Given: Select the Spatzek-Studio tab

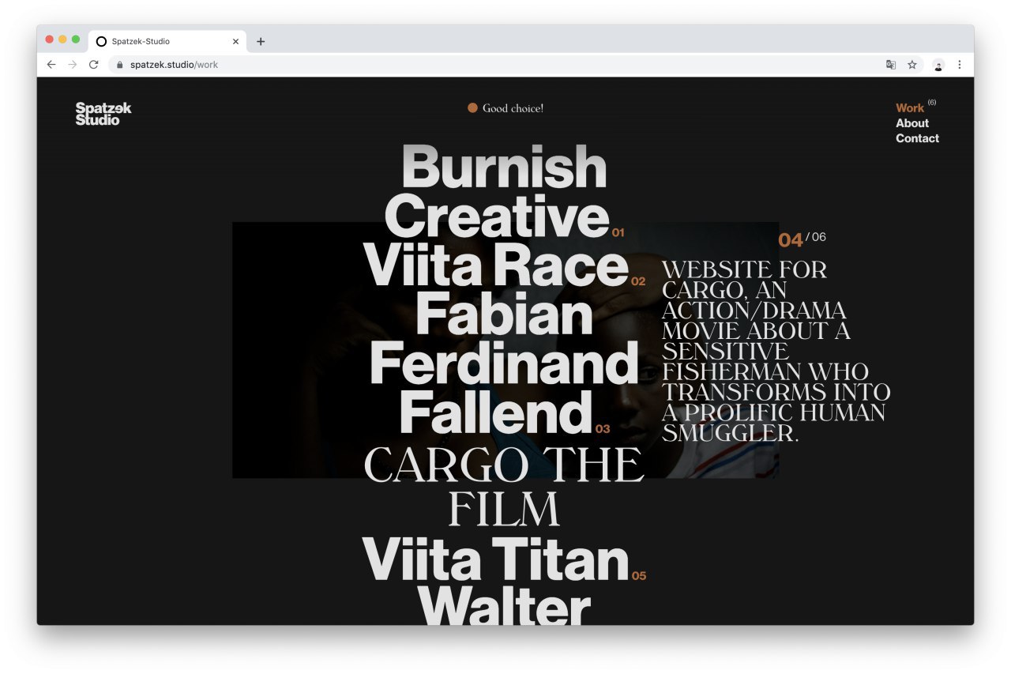Looking at the screenshot, I should click(167, 41).
